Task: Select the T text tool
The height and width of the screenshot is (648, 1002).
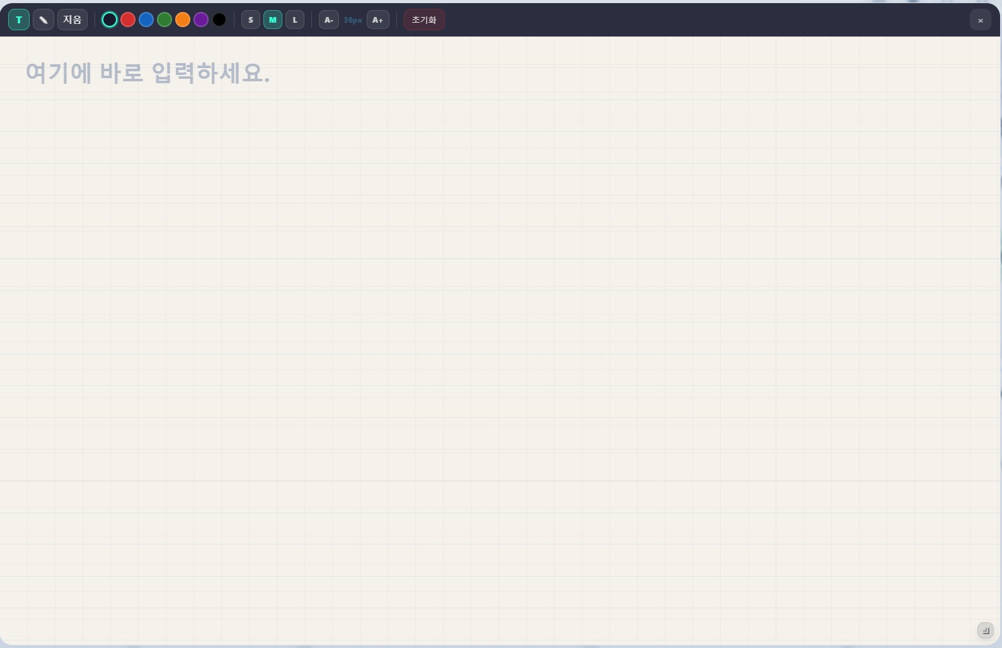Action: click(x=19, y=20)
